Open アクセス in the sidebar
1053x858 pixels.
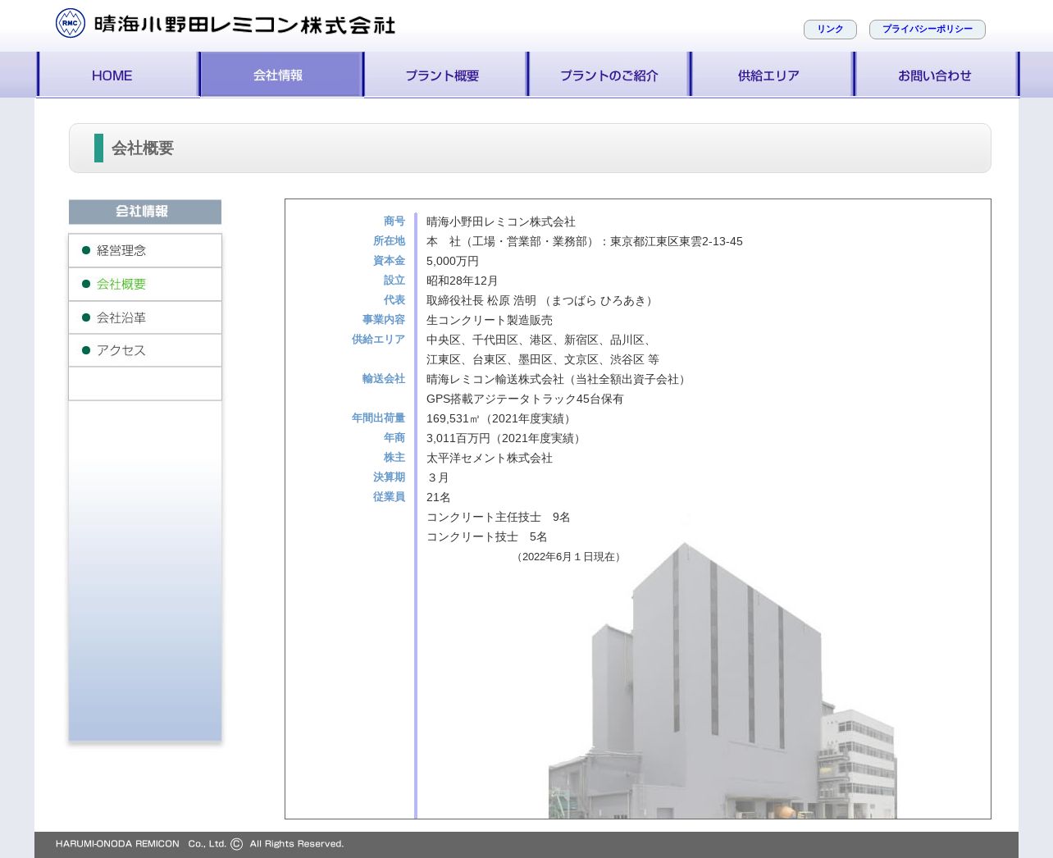[145, 350]
